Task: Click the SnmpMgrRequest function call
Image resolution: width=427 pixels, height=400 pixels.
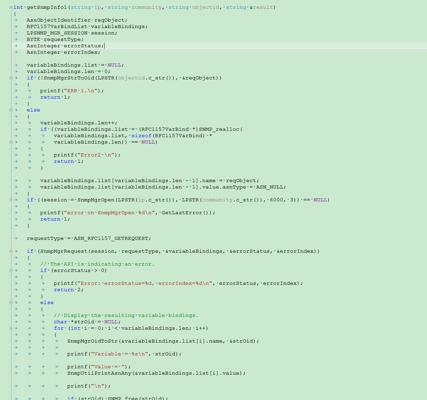Action: pos(64,251)
